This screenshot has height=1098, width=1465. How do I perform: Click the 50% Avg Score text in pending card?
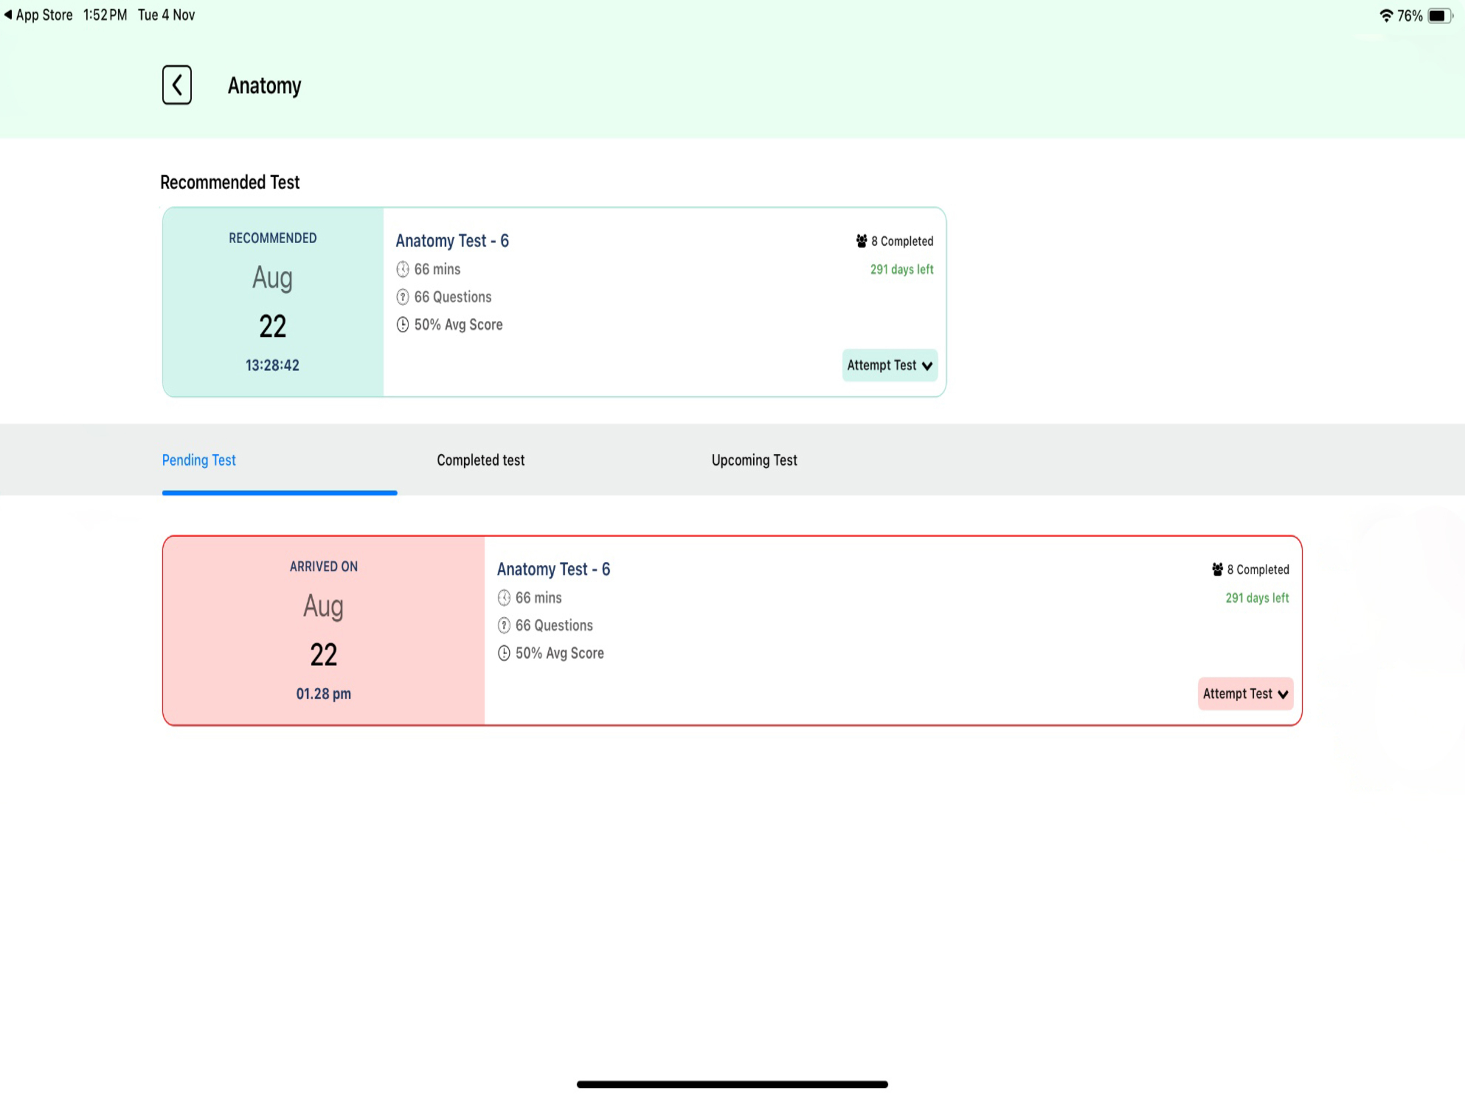[x=559, y=653]
